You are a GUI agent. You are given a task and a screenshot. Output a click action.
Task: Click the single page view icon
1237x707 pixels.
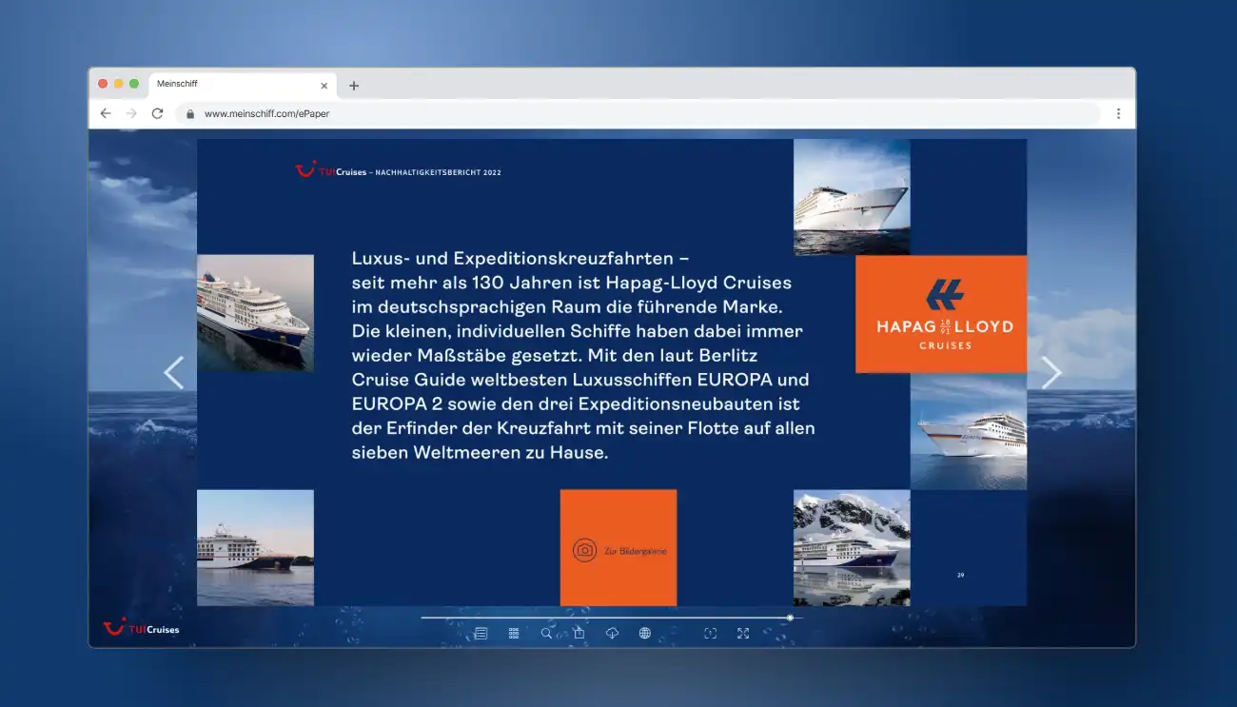[x=710, y=633]
